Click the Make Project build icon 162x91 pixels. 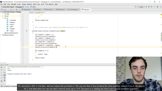click(135, 7)
